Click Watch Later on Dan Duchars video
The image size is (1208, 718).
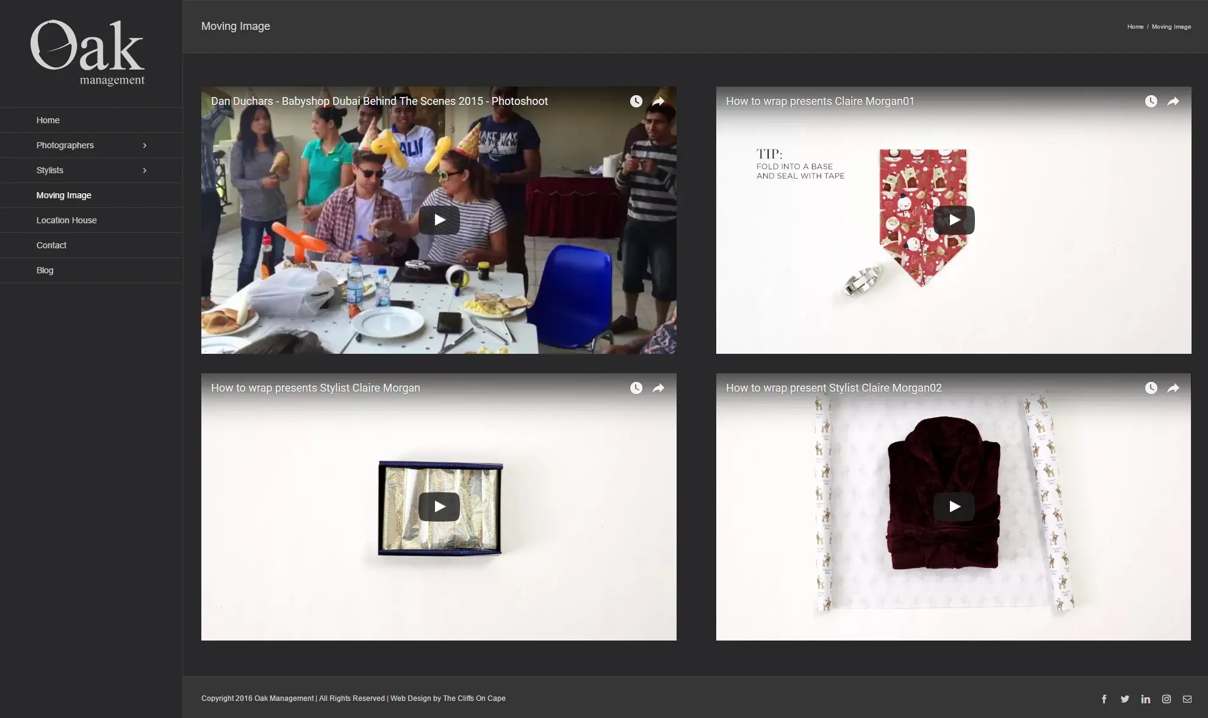636,101
